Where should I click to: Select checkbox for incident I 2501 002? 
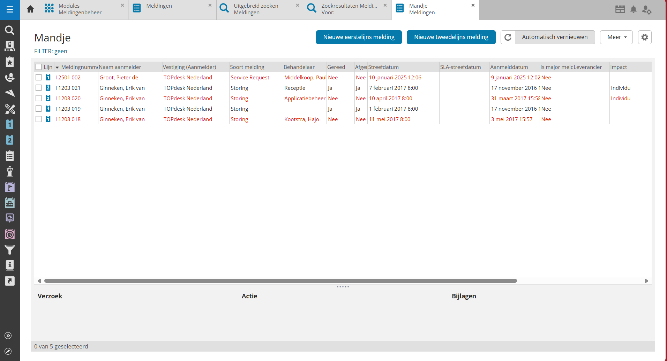[x=39, y=78]
